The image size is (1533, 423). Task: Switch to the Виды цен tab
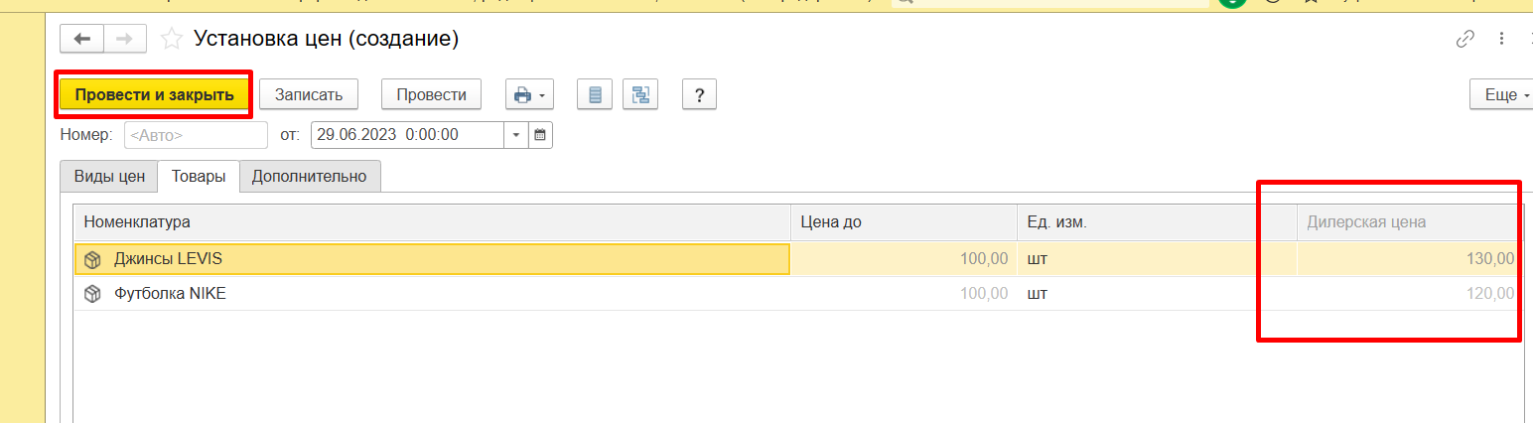click(109, 177)
